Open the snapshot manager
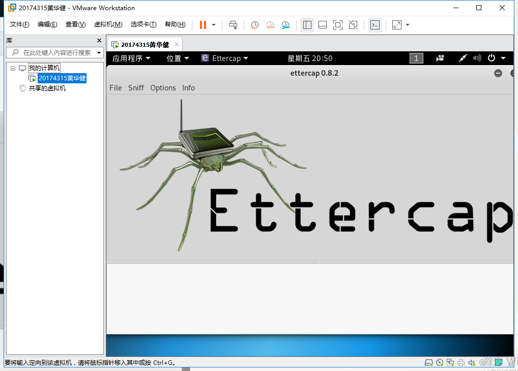 pyautogui.click(x=285, y=25)
